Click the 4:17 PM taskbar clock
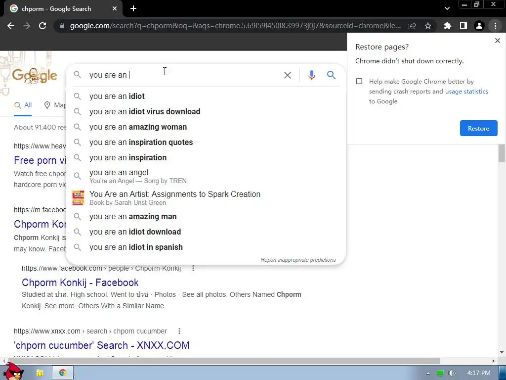 coord(478,373)
